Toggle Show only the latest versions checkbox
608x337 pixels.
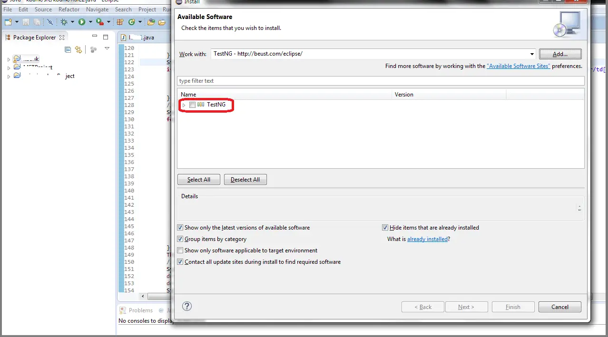(180, 228)
